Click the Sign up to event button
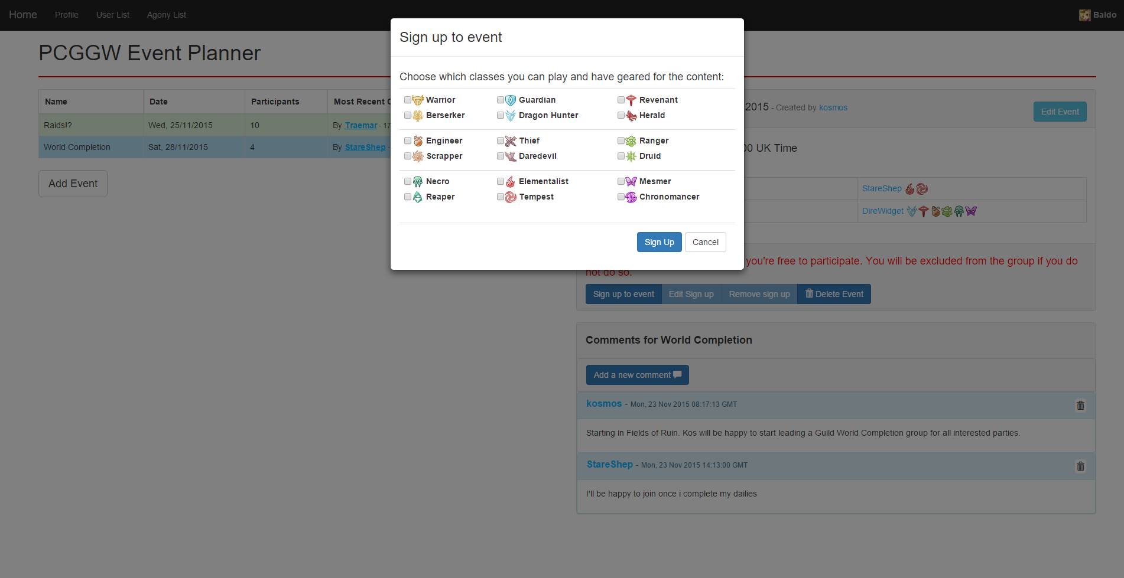1124x578 pixels. (x=623, y=294)
